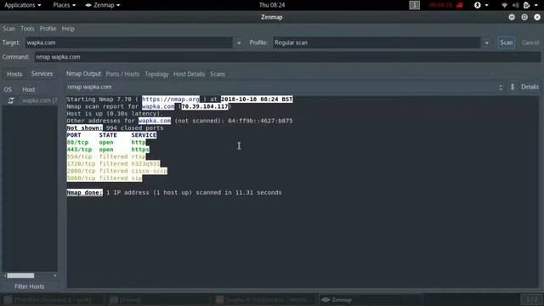Screen dimensions: 544x306
Task: Open the Zenmap app menu in top bar
Action: click(103, 5)
